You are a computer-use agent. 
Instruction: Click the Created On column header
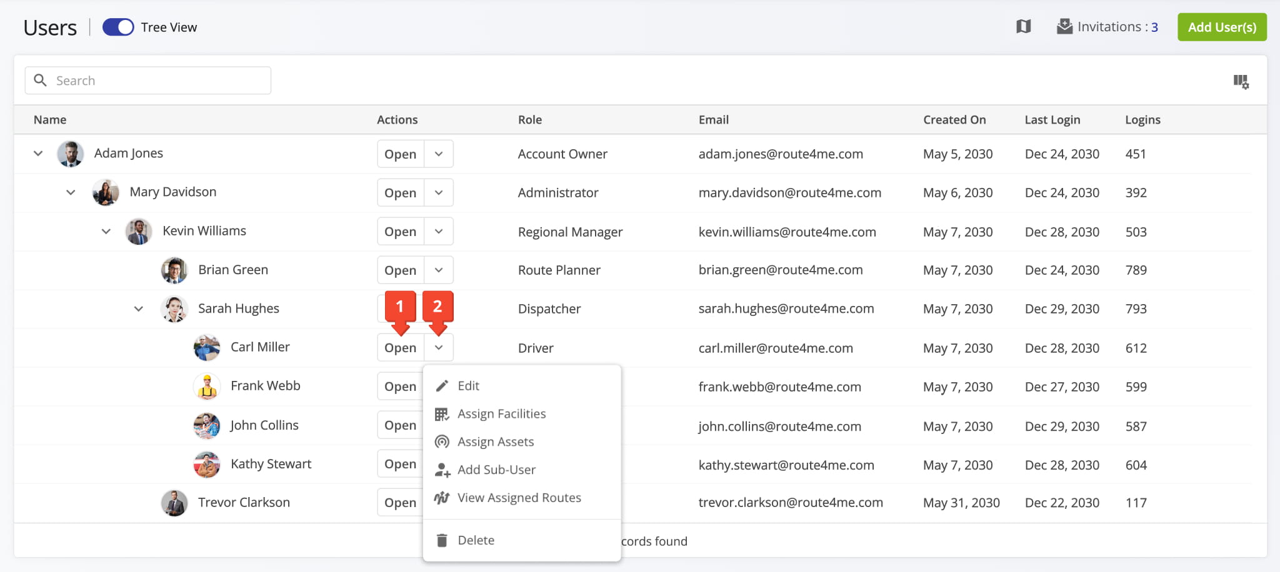tap(954, 119)
